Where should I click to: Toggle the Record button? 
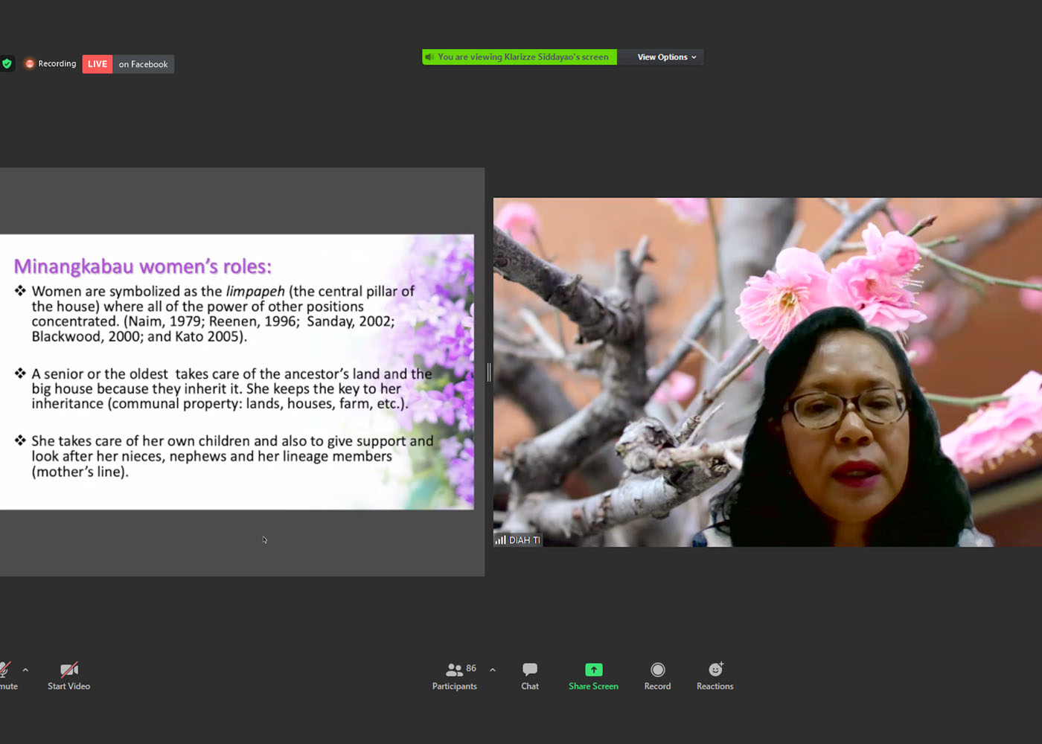tap(657, 676)
